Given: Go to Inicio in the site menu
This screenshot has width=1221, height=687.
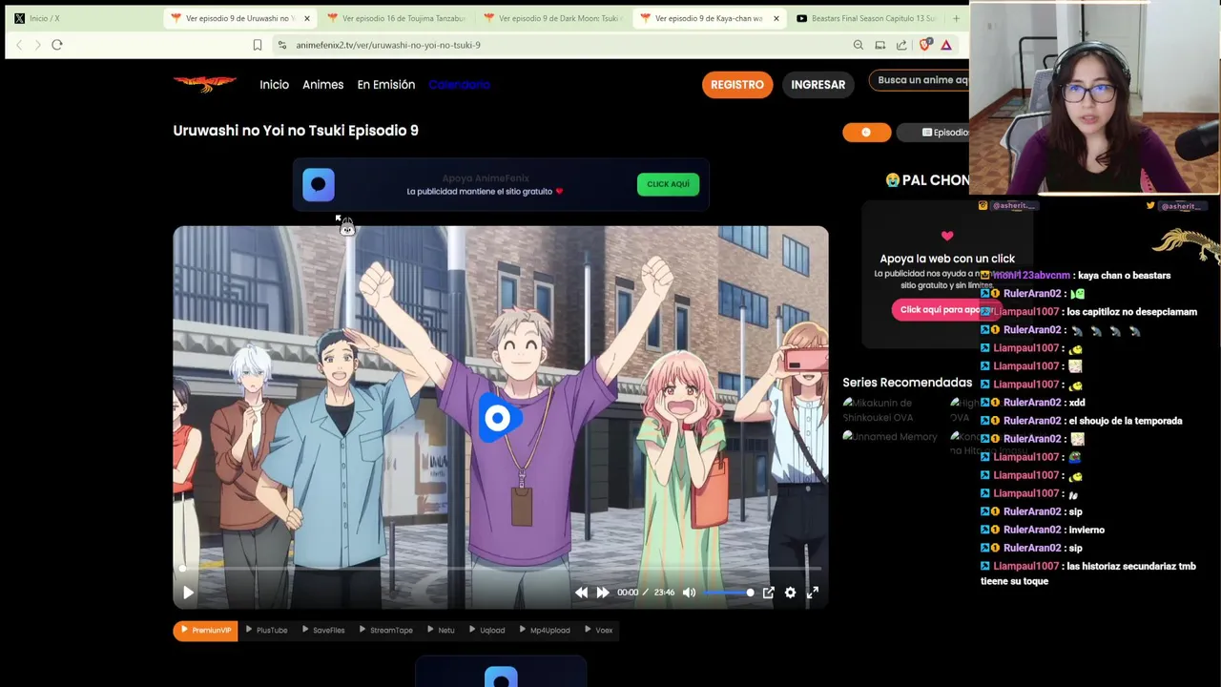Looking at the screenshot, I should [274, 85].
